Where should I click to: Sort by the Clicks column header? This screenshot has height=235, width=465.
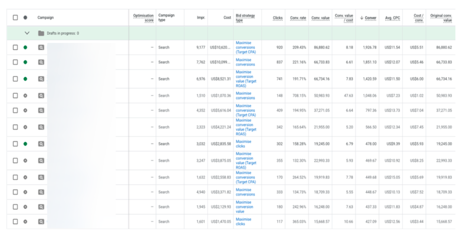pos(277,18)
